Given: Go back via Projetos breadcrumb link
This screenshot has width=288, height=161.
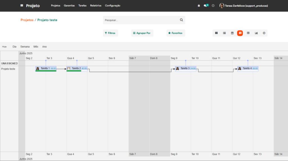Looking at the screenshot, I should [x=27, y=20].
